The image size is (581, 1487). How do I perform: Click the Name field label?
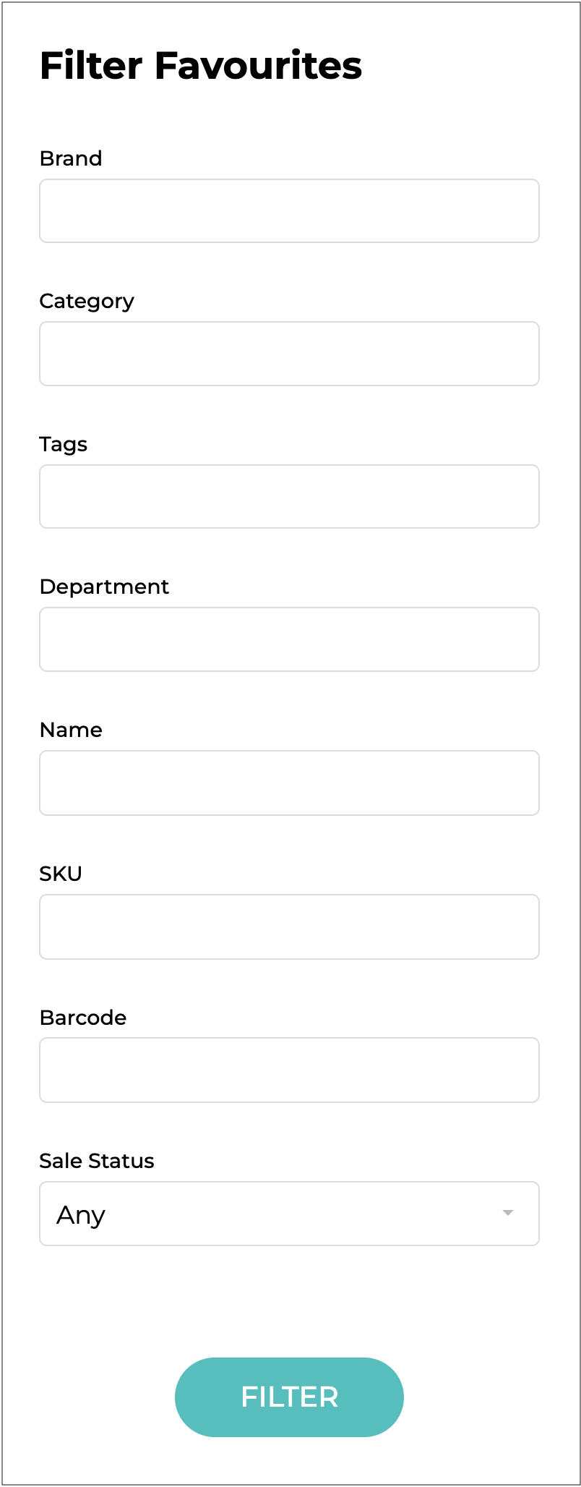pyautogui.click(x=71, y=730)
